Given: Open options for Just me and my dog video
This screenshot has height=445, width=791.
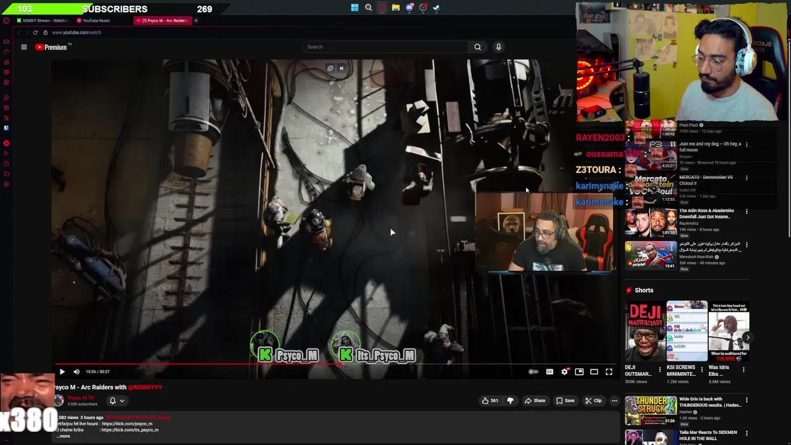Looking at the screenshot, I should [747, 145].
